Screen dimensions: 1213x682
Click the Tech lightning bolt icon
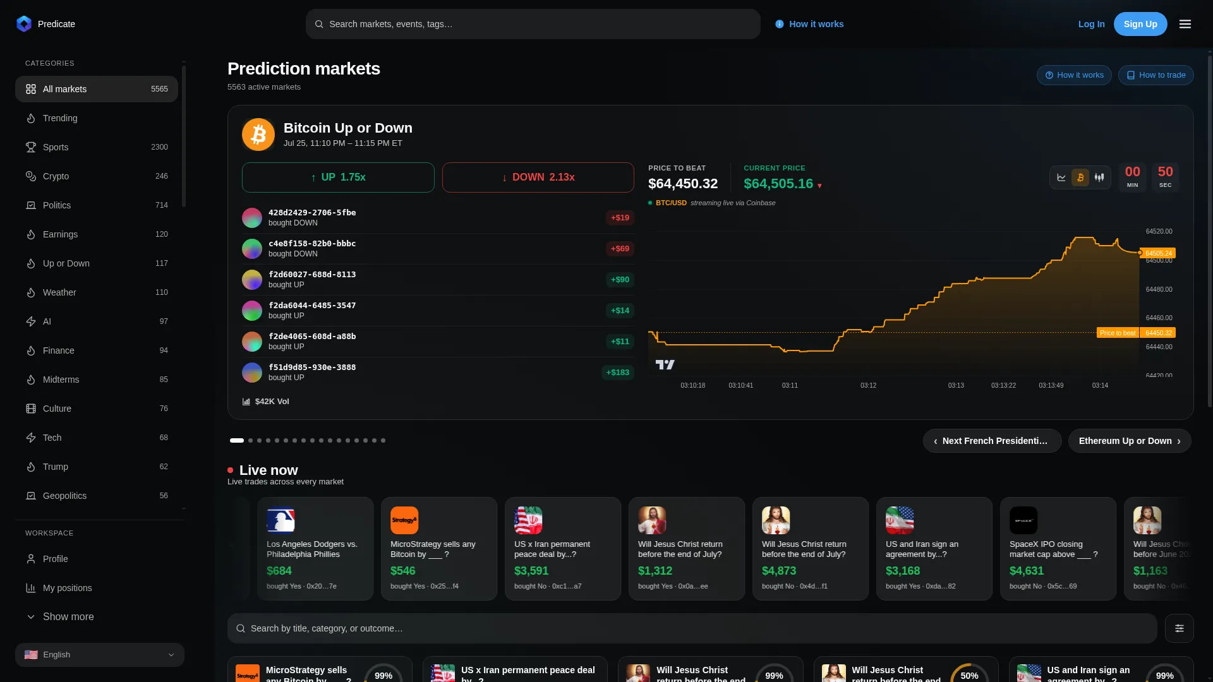click(x=31, y=438)
